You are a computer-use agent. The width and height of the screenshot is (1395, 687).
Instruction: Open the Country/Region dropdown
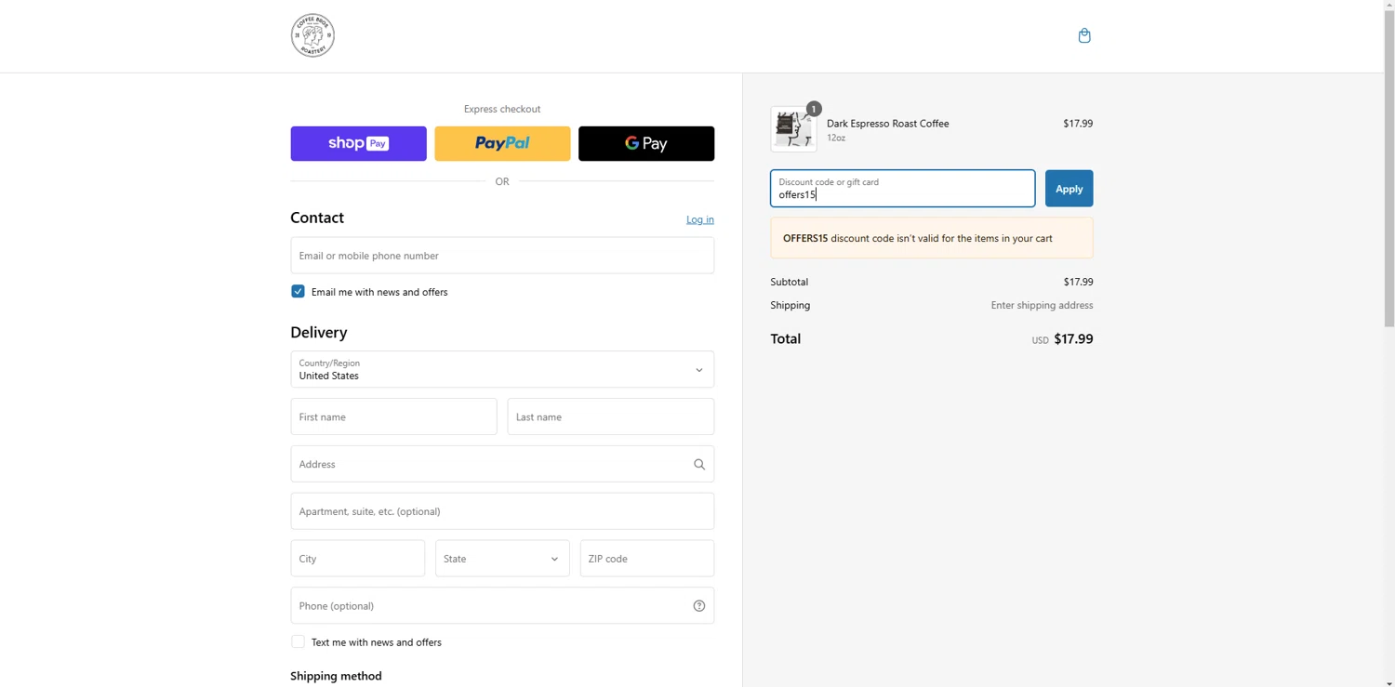pos(502,369)
